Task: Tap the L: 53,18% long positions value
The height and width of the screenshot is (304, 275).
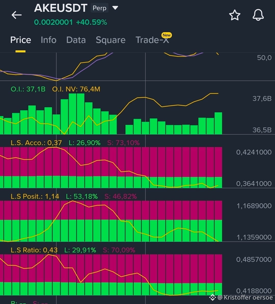Action: 82,196
